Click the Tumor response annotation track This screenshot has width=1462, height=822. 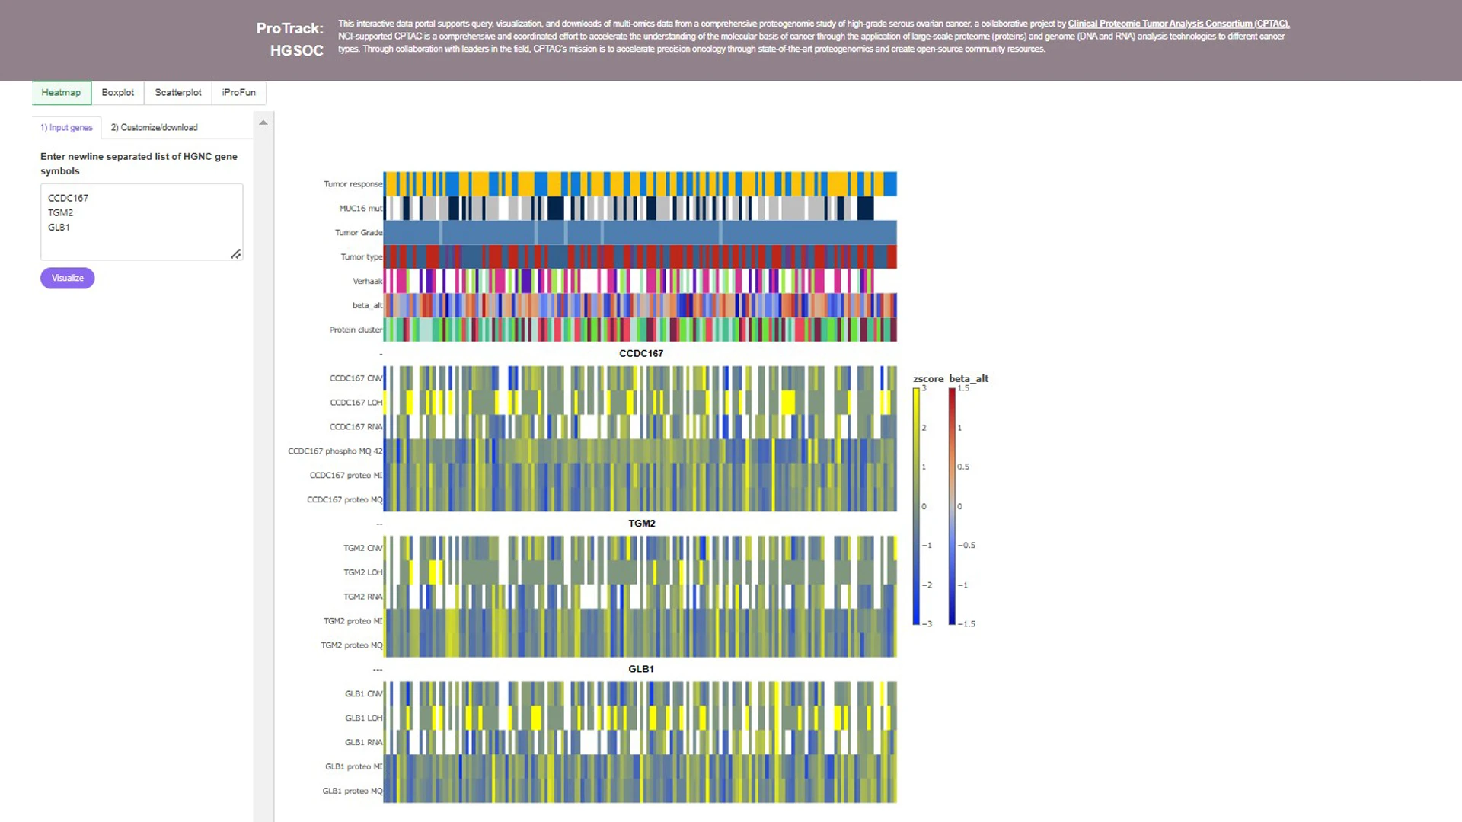(640, 184)
